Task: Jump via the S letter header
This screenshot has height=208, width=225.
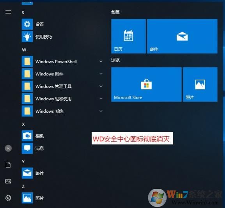Action: [23, 12]
